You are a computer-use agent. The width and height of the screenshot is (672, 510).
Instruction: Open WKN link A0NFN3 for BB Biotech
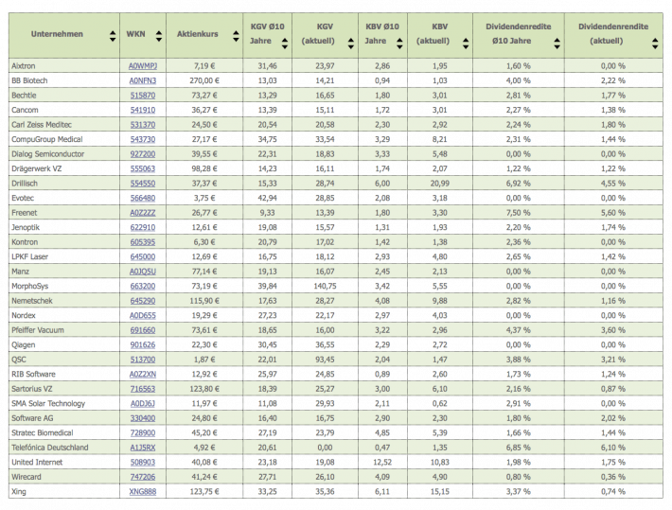pos(143,80)
